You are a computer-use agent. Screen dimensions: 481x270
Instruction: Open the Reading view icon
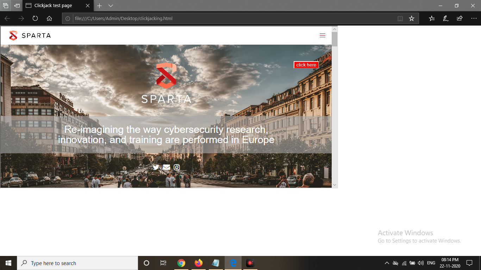pos(400,19)
